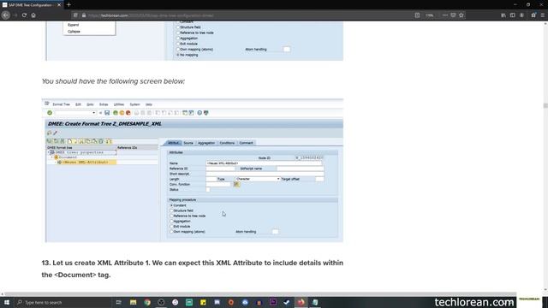Image resolution: width=548 pixels, height=308 pixels.
Task: Bookmark this page with the star icon
Action: click(x=462, y=15)
